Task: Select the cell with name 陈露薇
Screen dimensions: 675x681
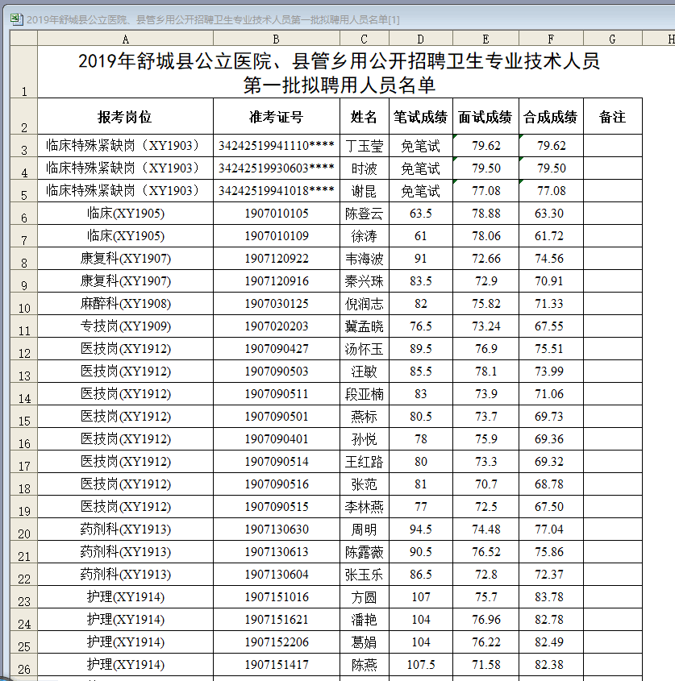Action: 365,552
